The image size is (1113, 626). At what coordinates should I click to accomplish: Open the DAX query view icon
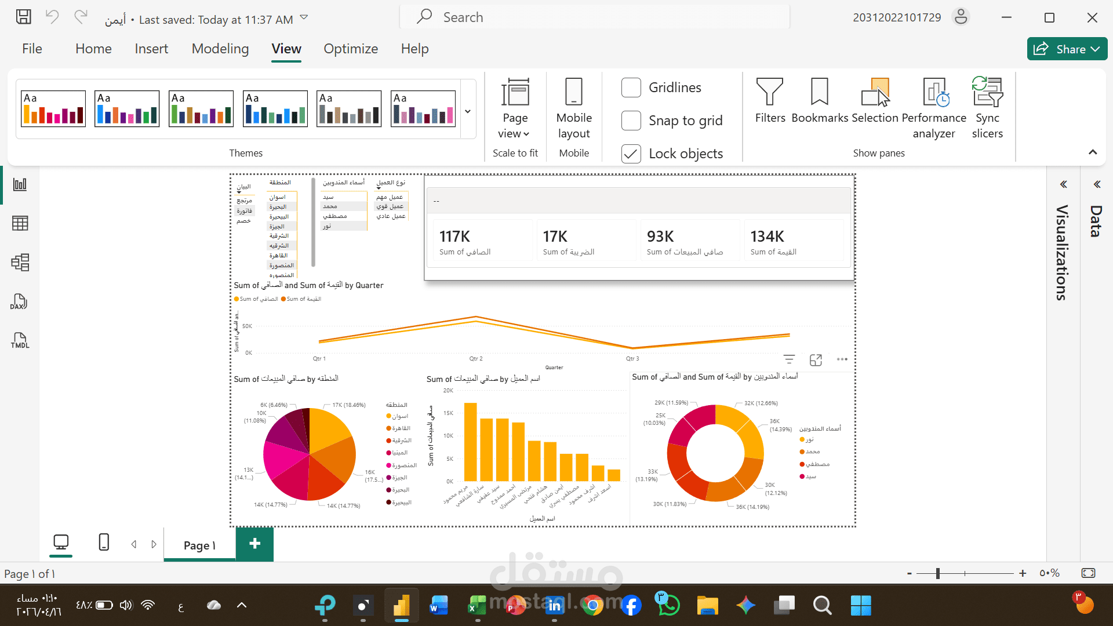coord(20,301)
